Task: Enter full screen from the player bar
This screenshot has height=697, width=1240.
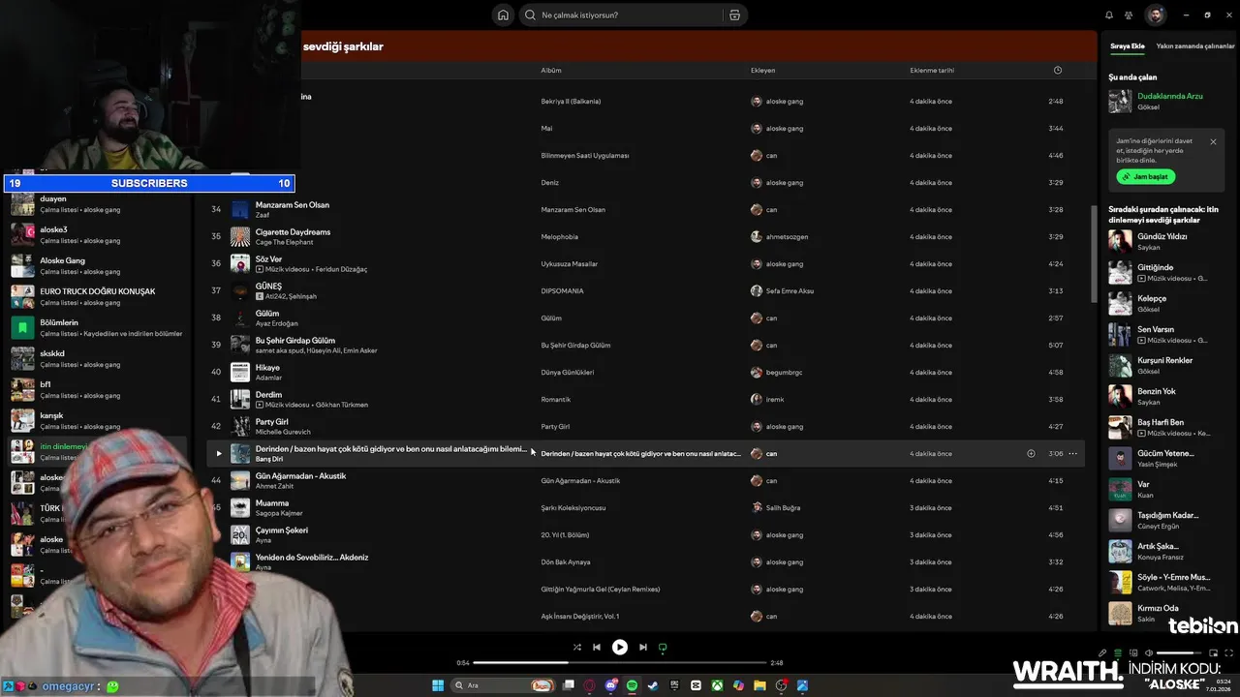Action: coord(1228,652)
